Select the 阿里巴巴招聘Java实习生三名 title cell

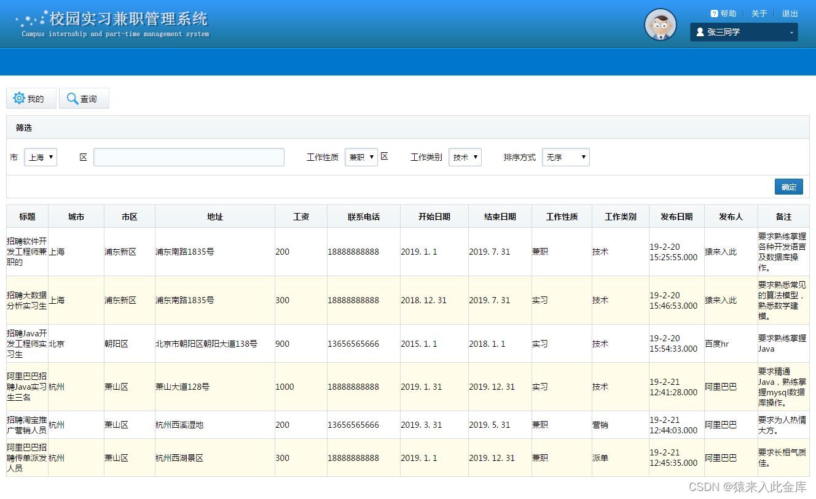(x=27, y=387)
